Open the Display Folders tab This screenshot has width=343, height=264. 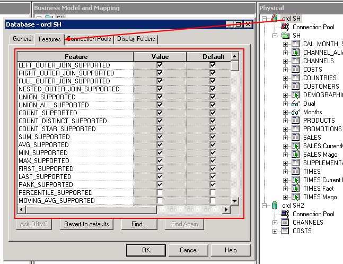[136, 39]
